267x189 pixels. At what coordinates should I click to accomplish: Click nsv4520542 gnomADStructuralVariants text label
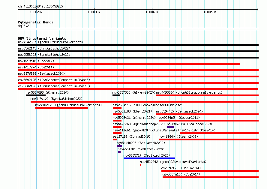pyautogui.click(x=173, y=162)
